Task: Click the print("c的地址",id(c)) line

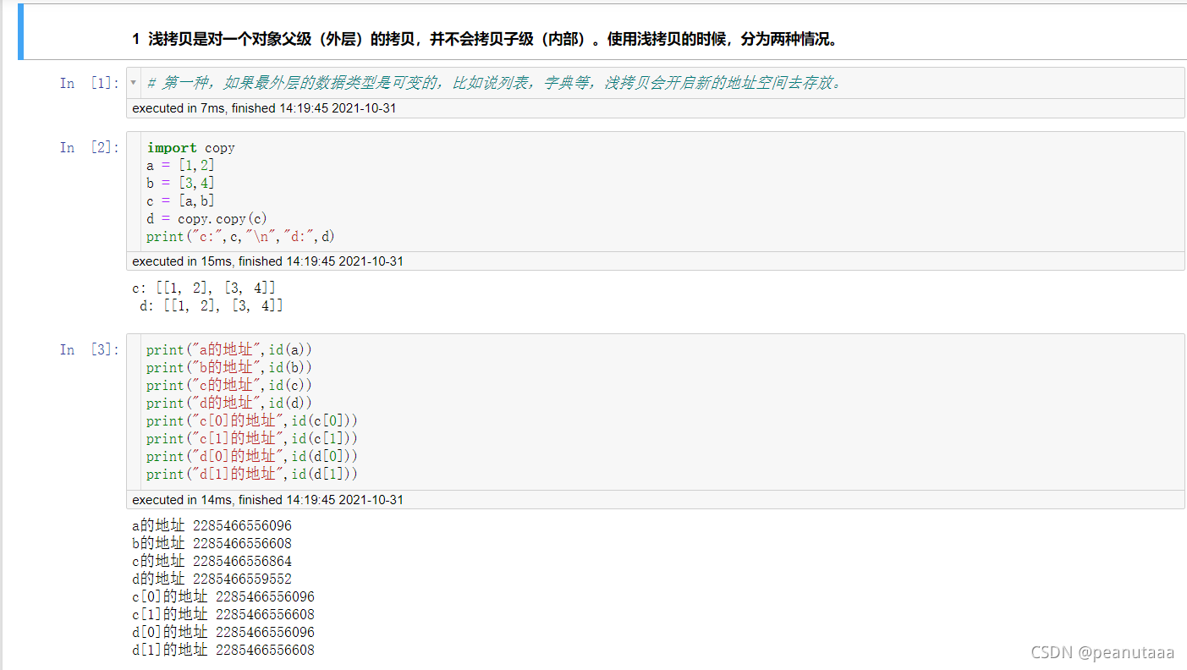Action: click(229, 385)
